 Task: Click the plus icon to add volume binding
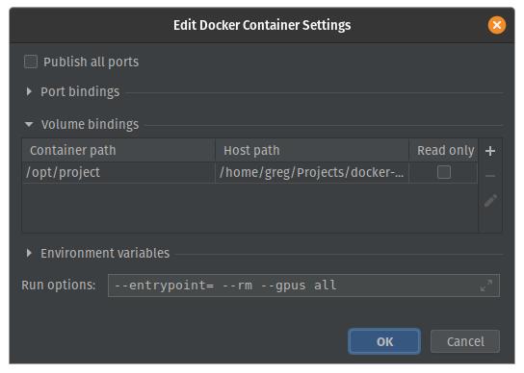(x=490, y=151)
